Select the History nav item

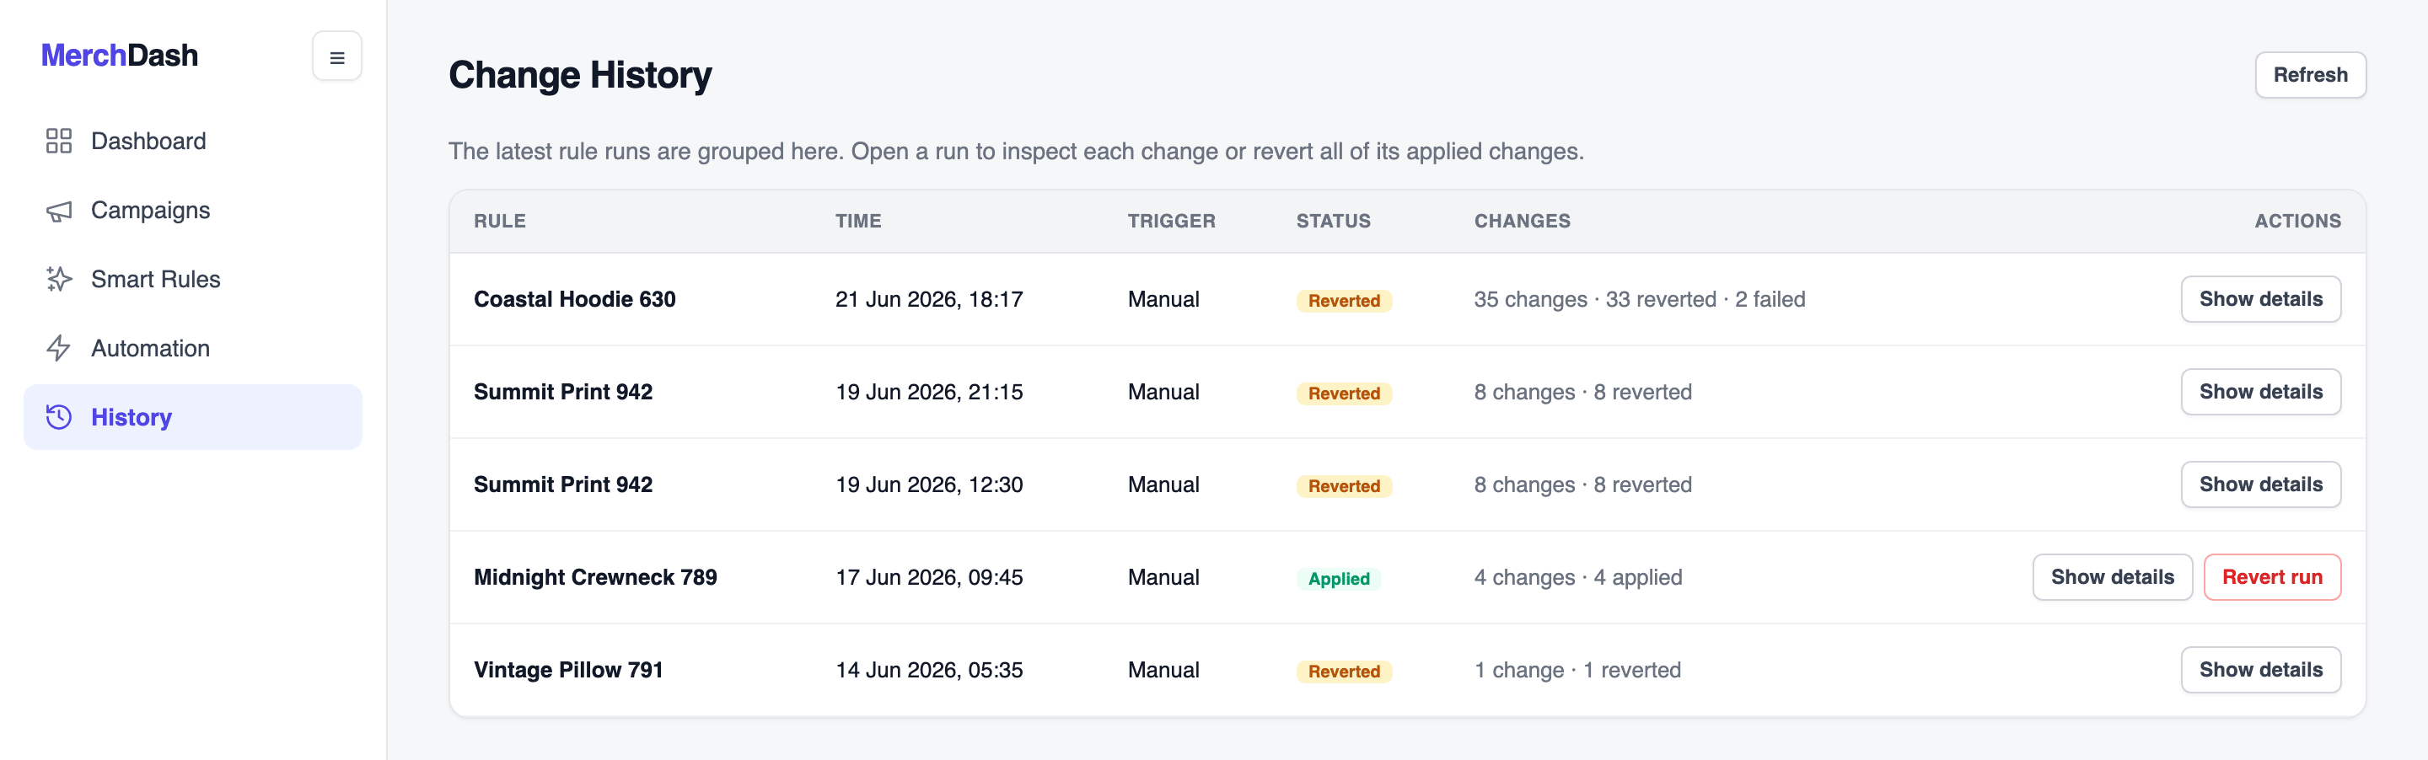(192, 417)
